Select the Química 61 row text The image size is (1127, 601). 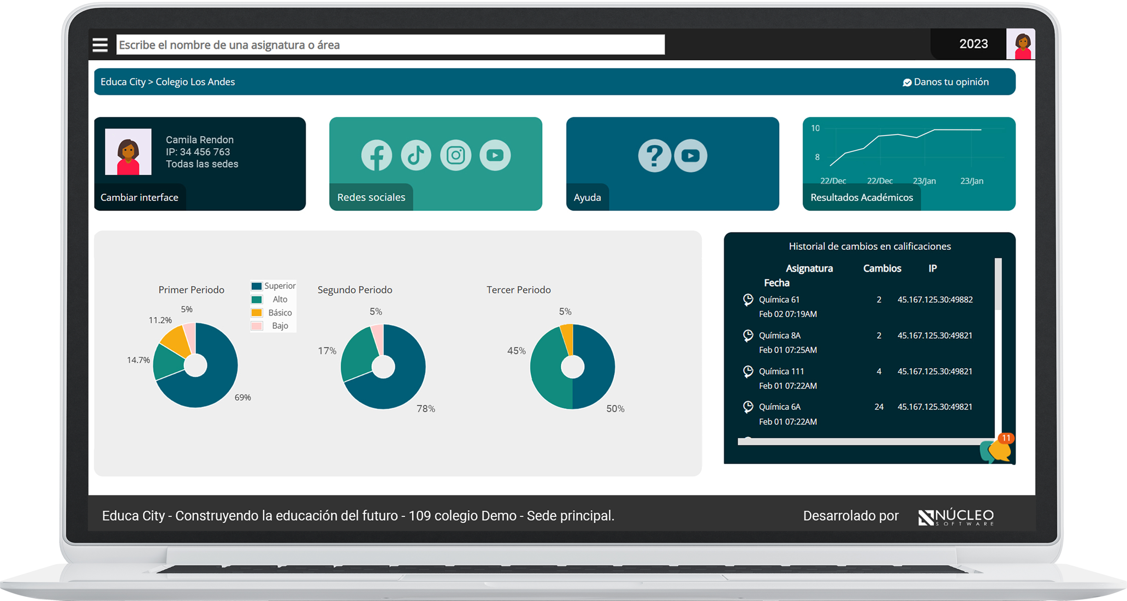pyautogui.click(x=779, y=299)
